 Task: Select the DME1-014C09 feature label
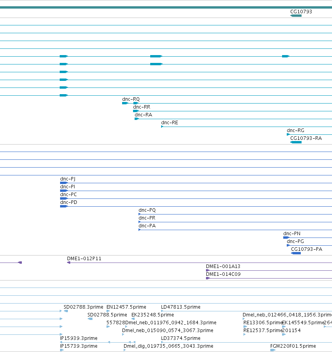(223, 274)
